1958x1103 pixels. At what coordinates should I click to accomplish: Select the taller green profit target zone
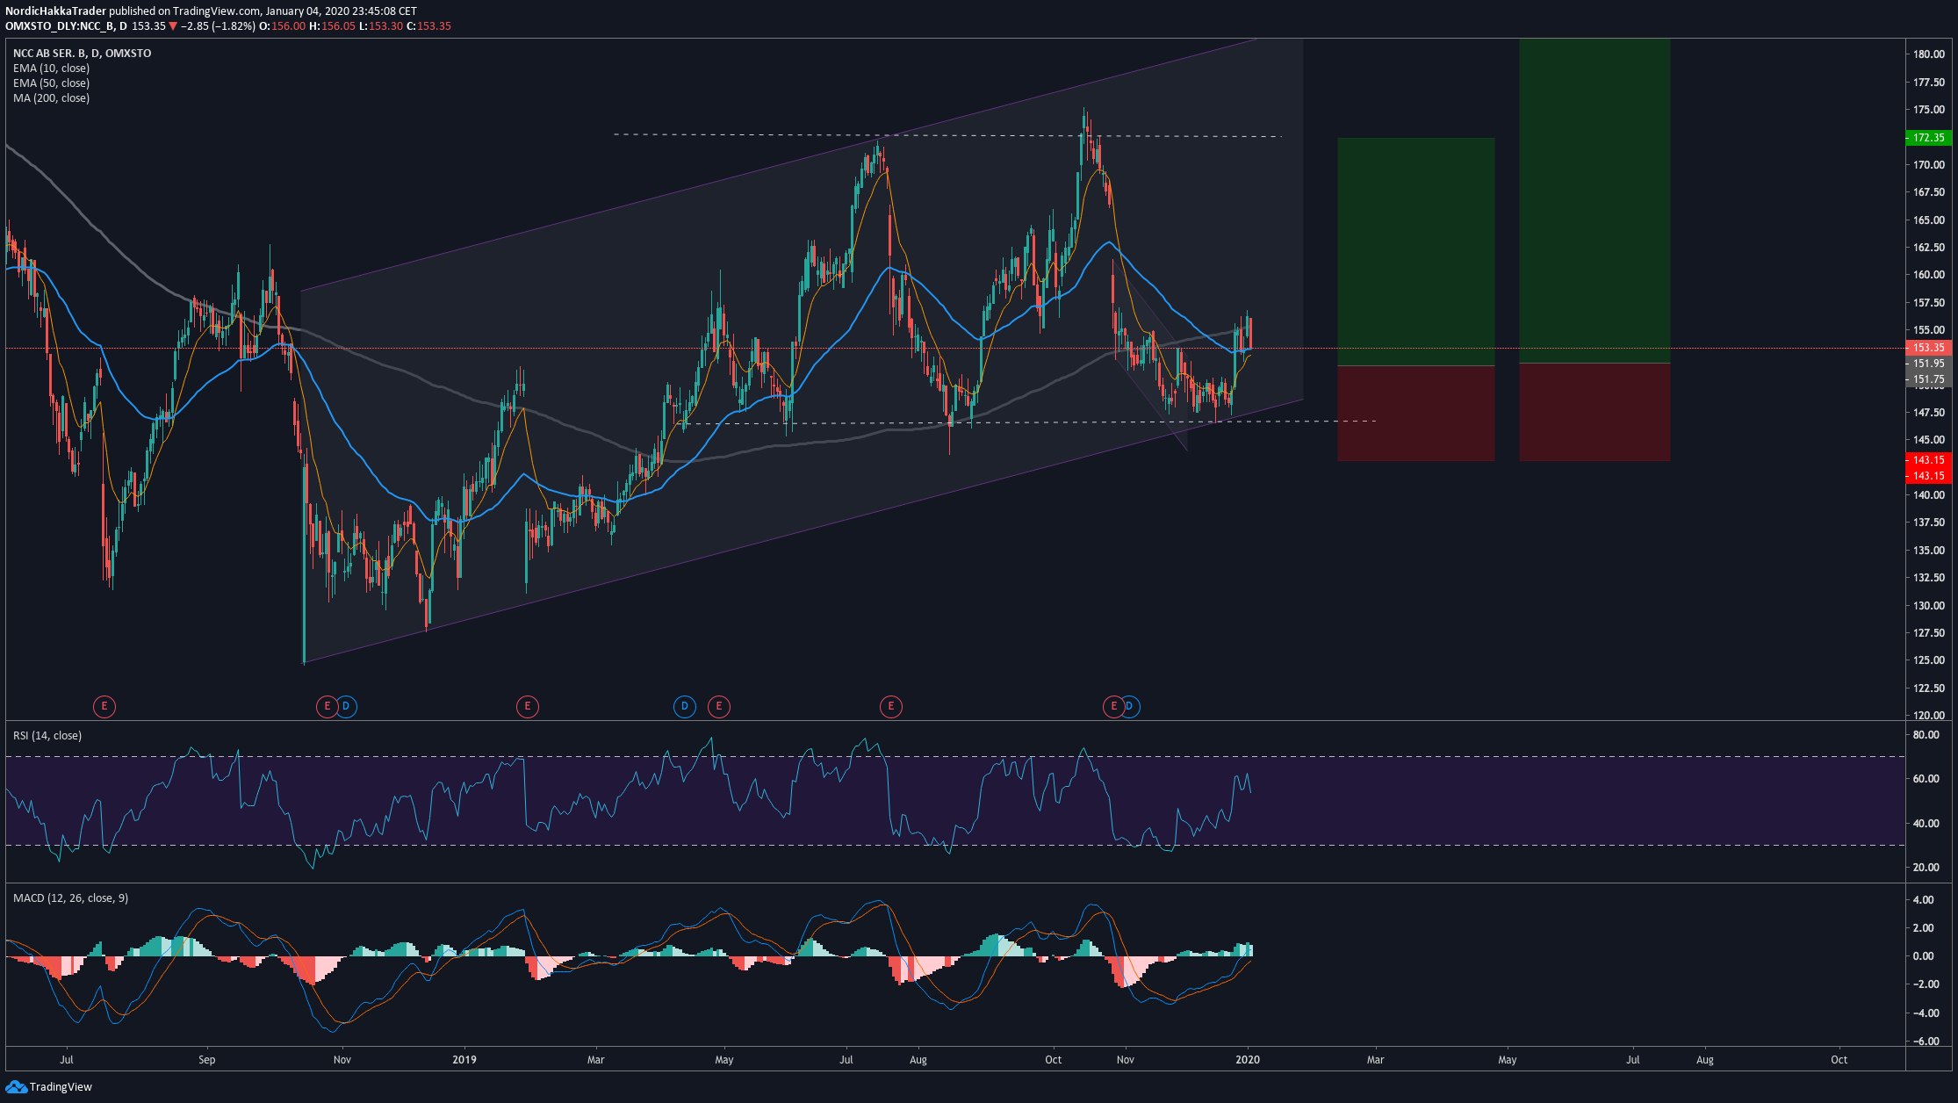click(x=1594, y=200)
